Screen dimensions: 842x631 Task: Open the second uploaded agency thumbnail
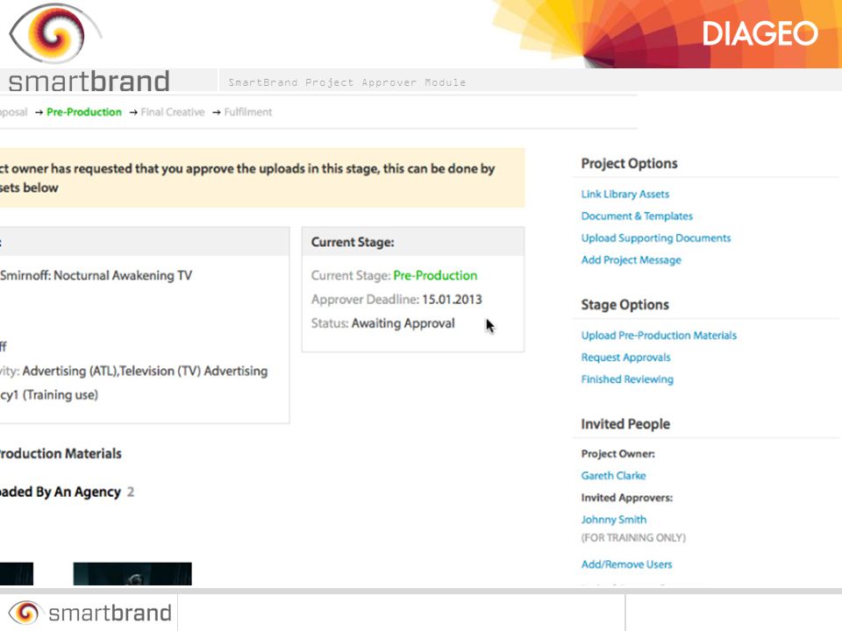pos(132,573)
